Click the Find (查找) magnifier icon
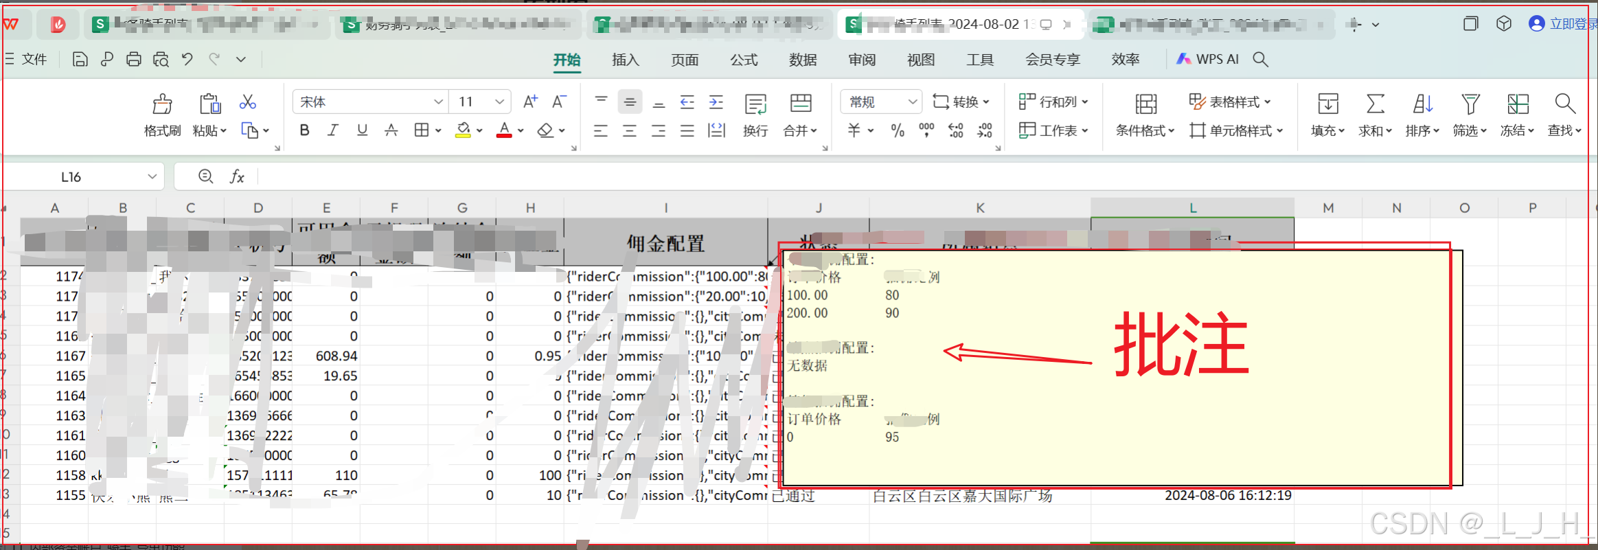1598x550 pixels. coord(1565,104)
